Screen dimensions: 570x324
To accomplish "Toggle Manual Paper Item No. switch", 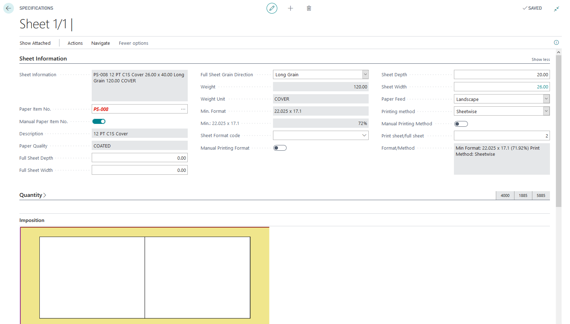I will [99, 122].
